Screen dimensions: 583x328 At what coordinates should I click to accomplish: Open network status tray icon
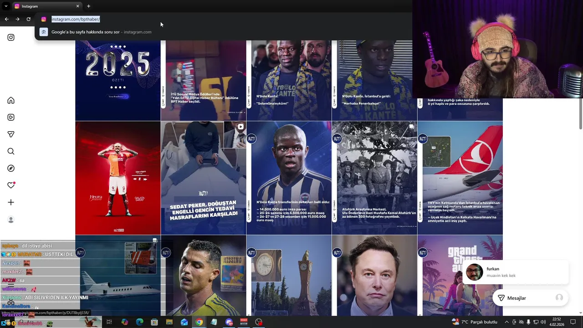point(536,322)
